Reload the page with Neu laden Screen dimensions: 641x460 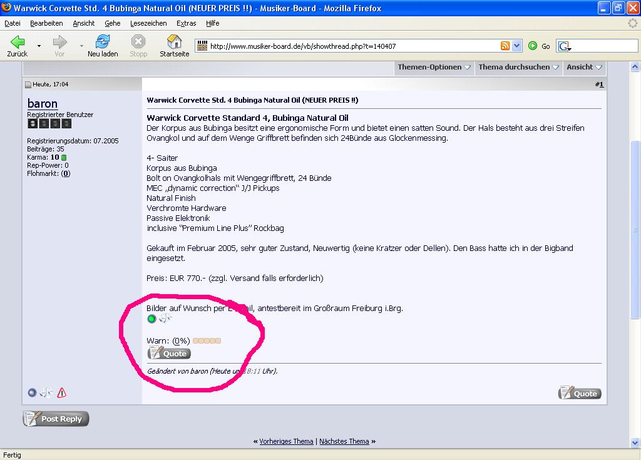click(x=103, y=46)
